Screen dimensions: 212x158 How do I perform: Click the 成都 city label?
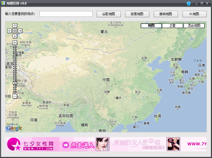click(107, 92)
